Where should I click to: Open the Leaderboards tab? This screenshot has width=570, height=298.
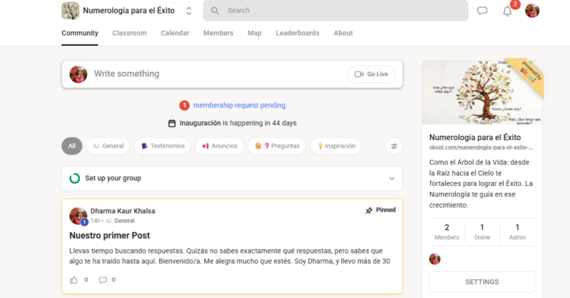tap(298, 33)
